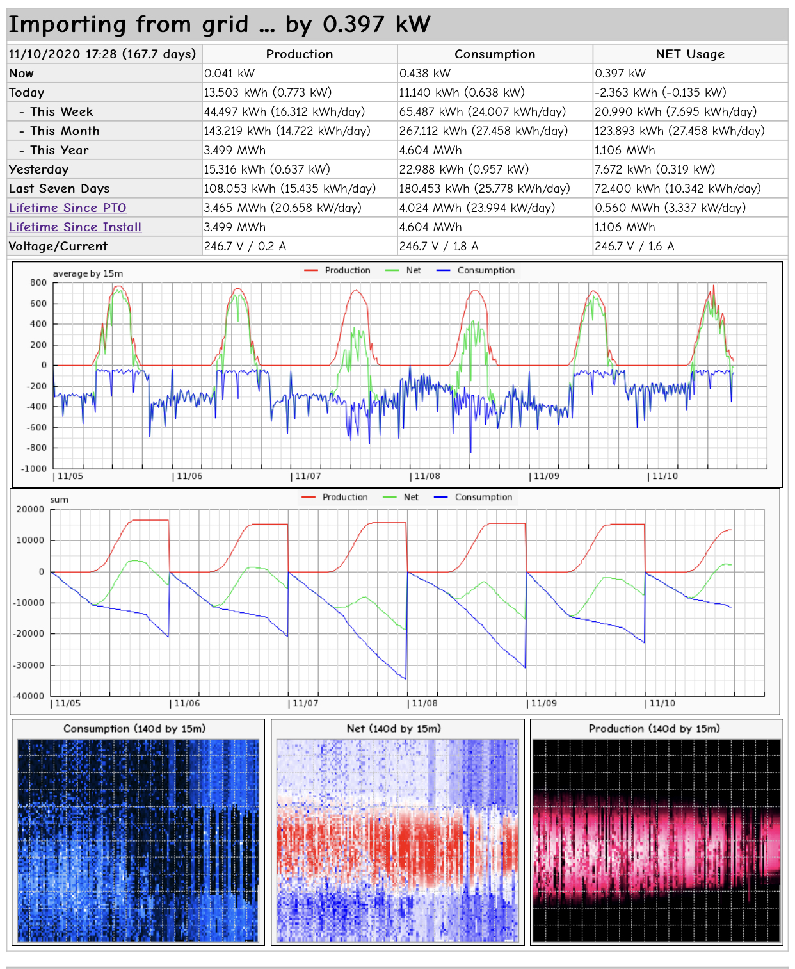Click This Year net value "1.106 MWh"

(625, 151)
